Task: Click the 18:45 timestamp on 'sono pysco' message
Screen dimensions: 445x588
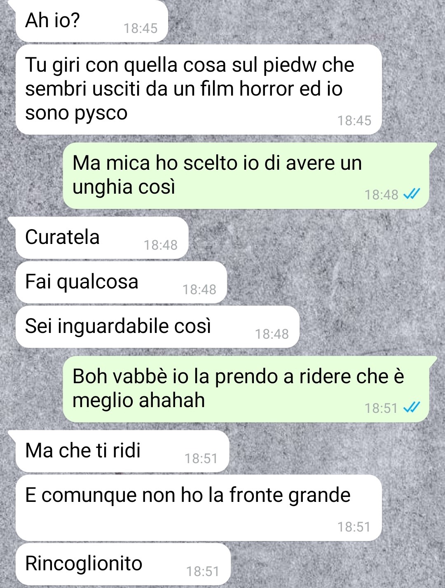Action: pyautogui.click(x=354, y=121)
